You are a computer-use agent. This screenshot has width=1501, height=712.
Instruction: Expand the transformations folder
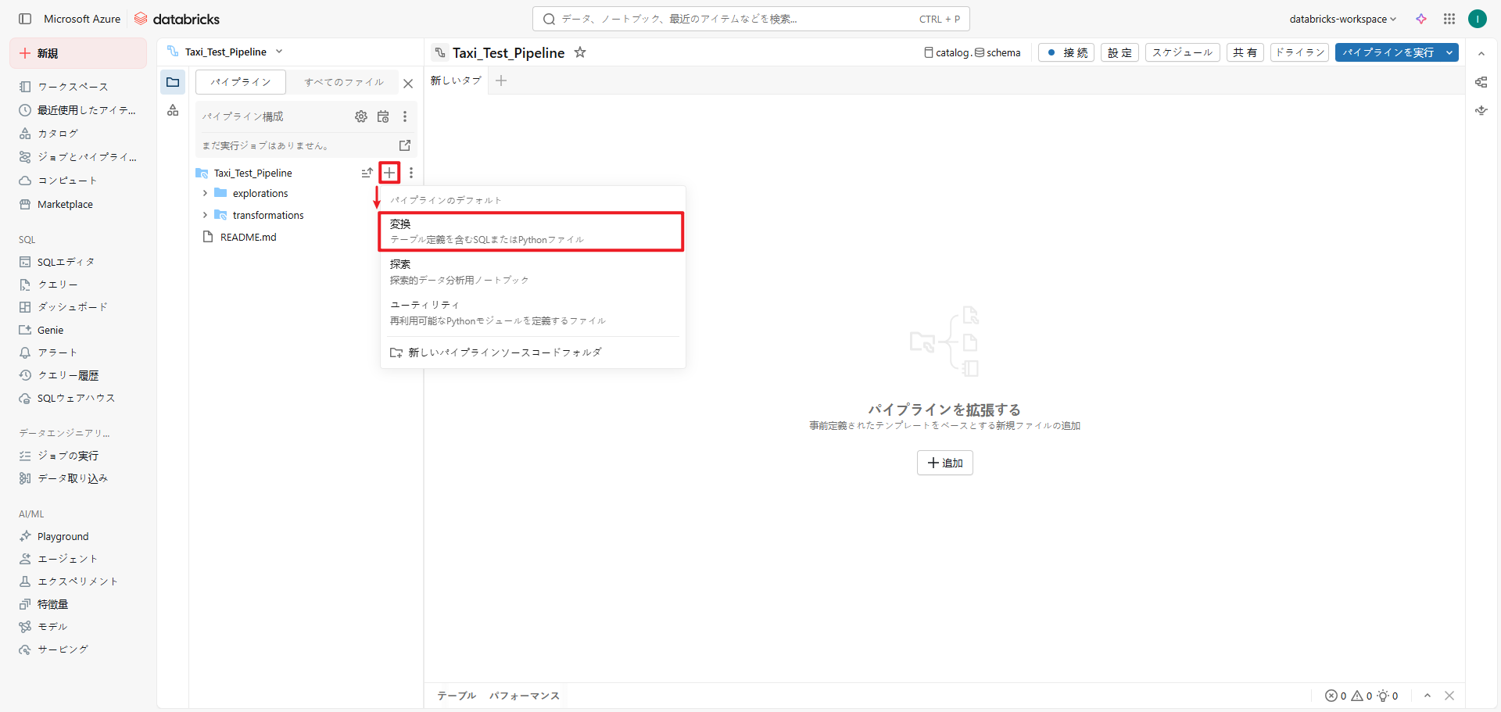point(205,215)
